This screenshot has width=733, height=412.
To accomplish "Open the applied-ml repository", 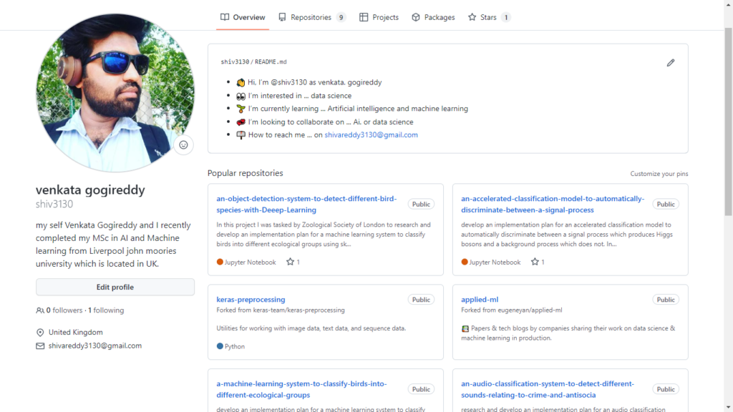I will point(480,300).
